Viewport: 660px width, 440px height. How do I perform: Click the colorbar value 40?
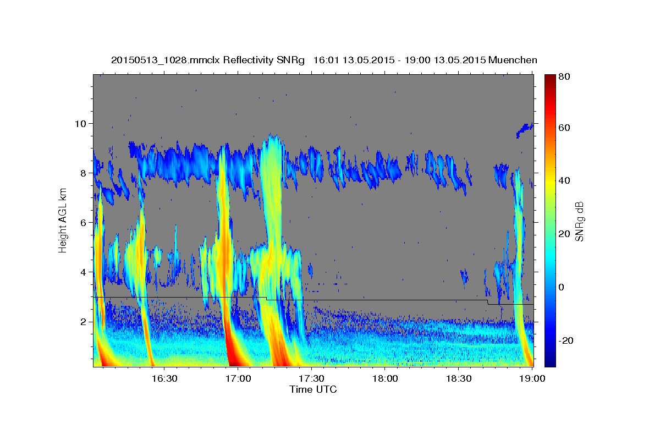coord(564,180)
